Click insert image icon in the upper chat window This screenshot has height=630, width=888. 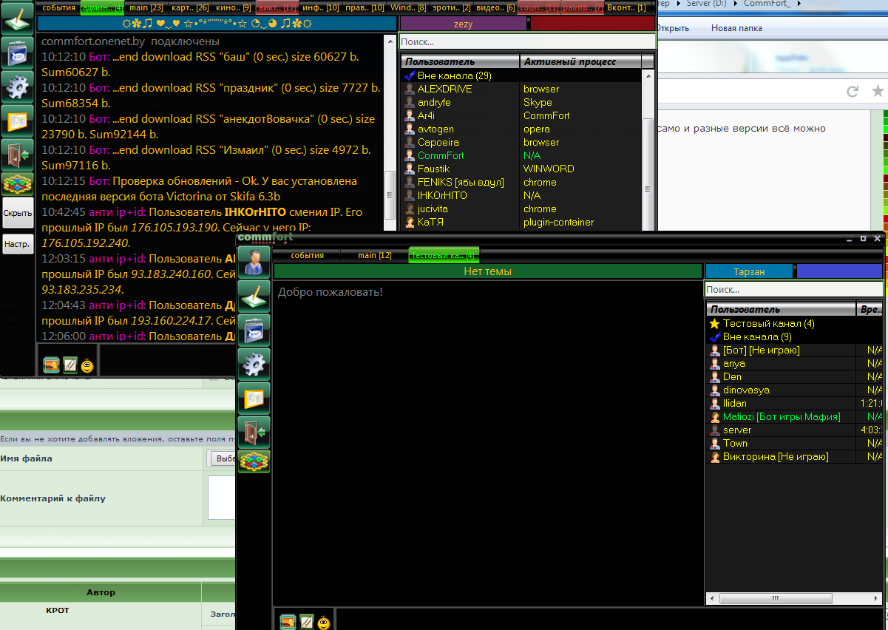51,364
